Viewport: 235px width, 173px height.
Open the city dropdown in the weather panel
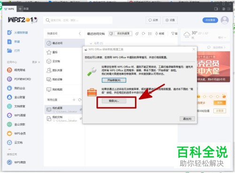pyautogui.click(x=222, y=38)
